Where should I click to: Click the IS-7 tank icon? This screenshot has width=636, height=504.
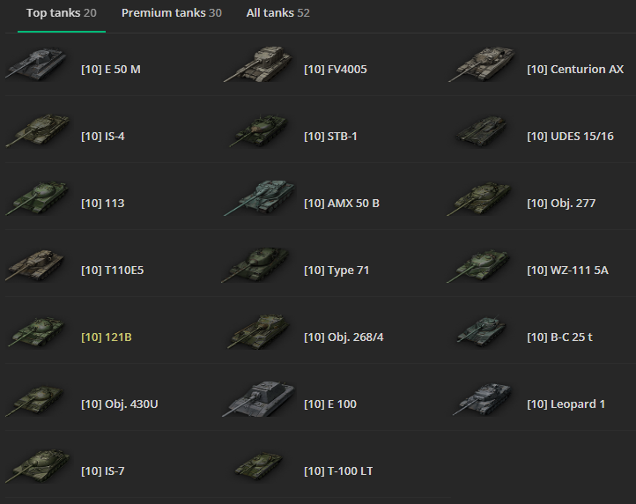tap(37, 466)
